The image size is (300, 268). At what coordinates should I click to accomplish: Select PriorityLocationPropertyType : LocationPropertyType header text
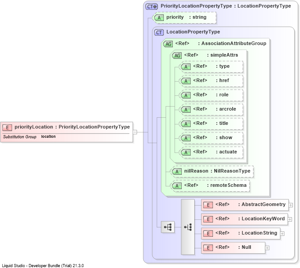coord(226,6)
